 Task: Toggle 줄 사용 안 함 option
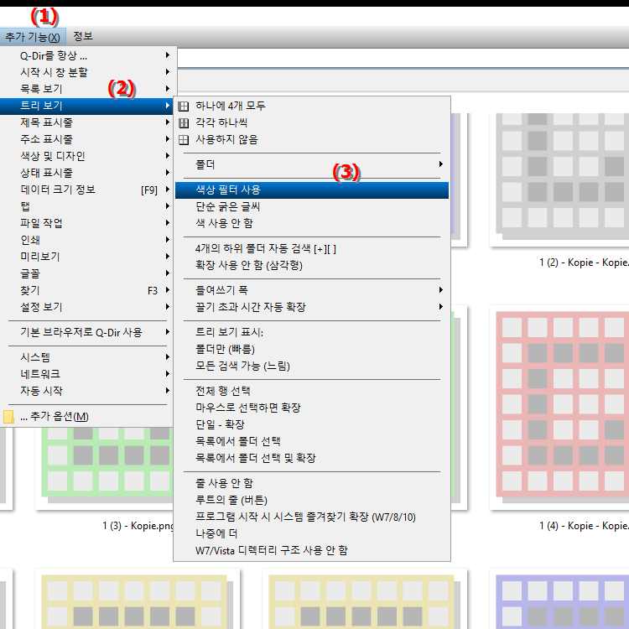[312, 484]
